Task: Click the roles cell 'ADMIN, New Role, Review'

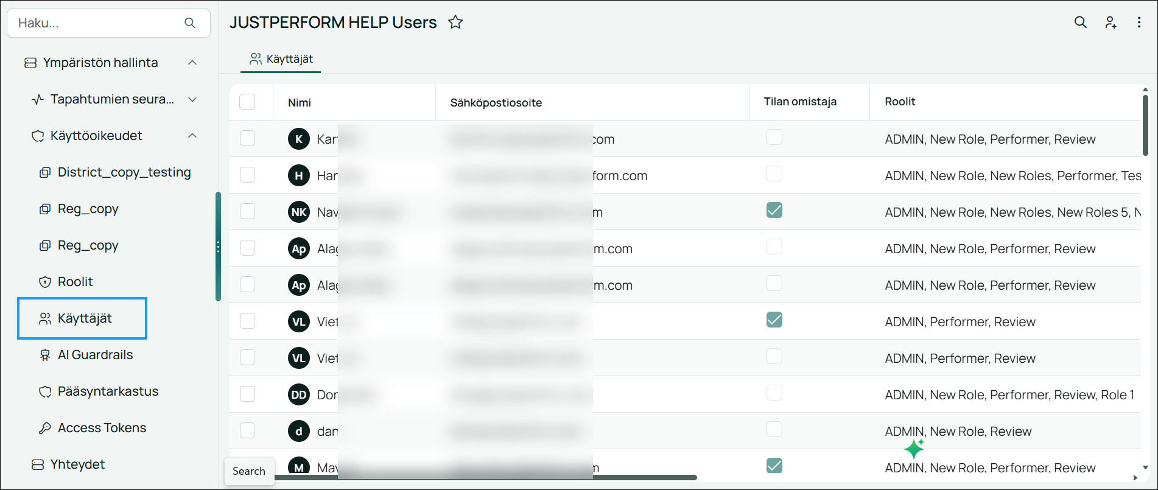Action: pyautogui.click(x=958, y=432)
